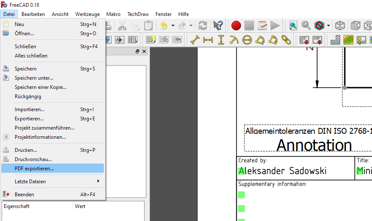The width and height of the screenshot is (372, 221).
Task: Click the insert annotation icon
Action: [x=120, y=40]
